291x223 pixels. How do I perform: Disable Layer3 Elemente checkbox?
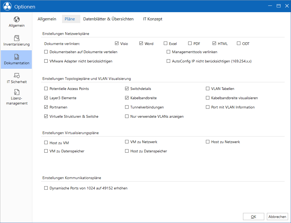pos(46,98)
